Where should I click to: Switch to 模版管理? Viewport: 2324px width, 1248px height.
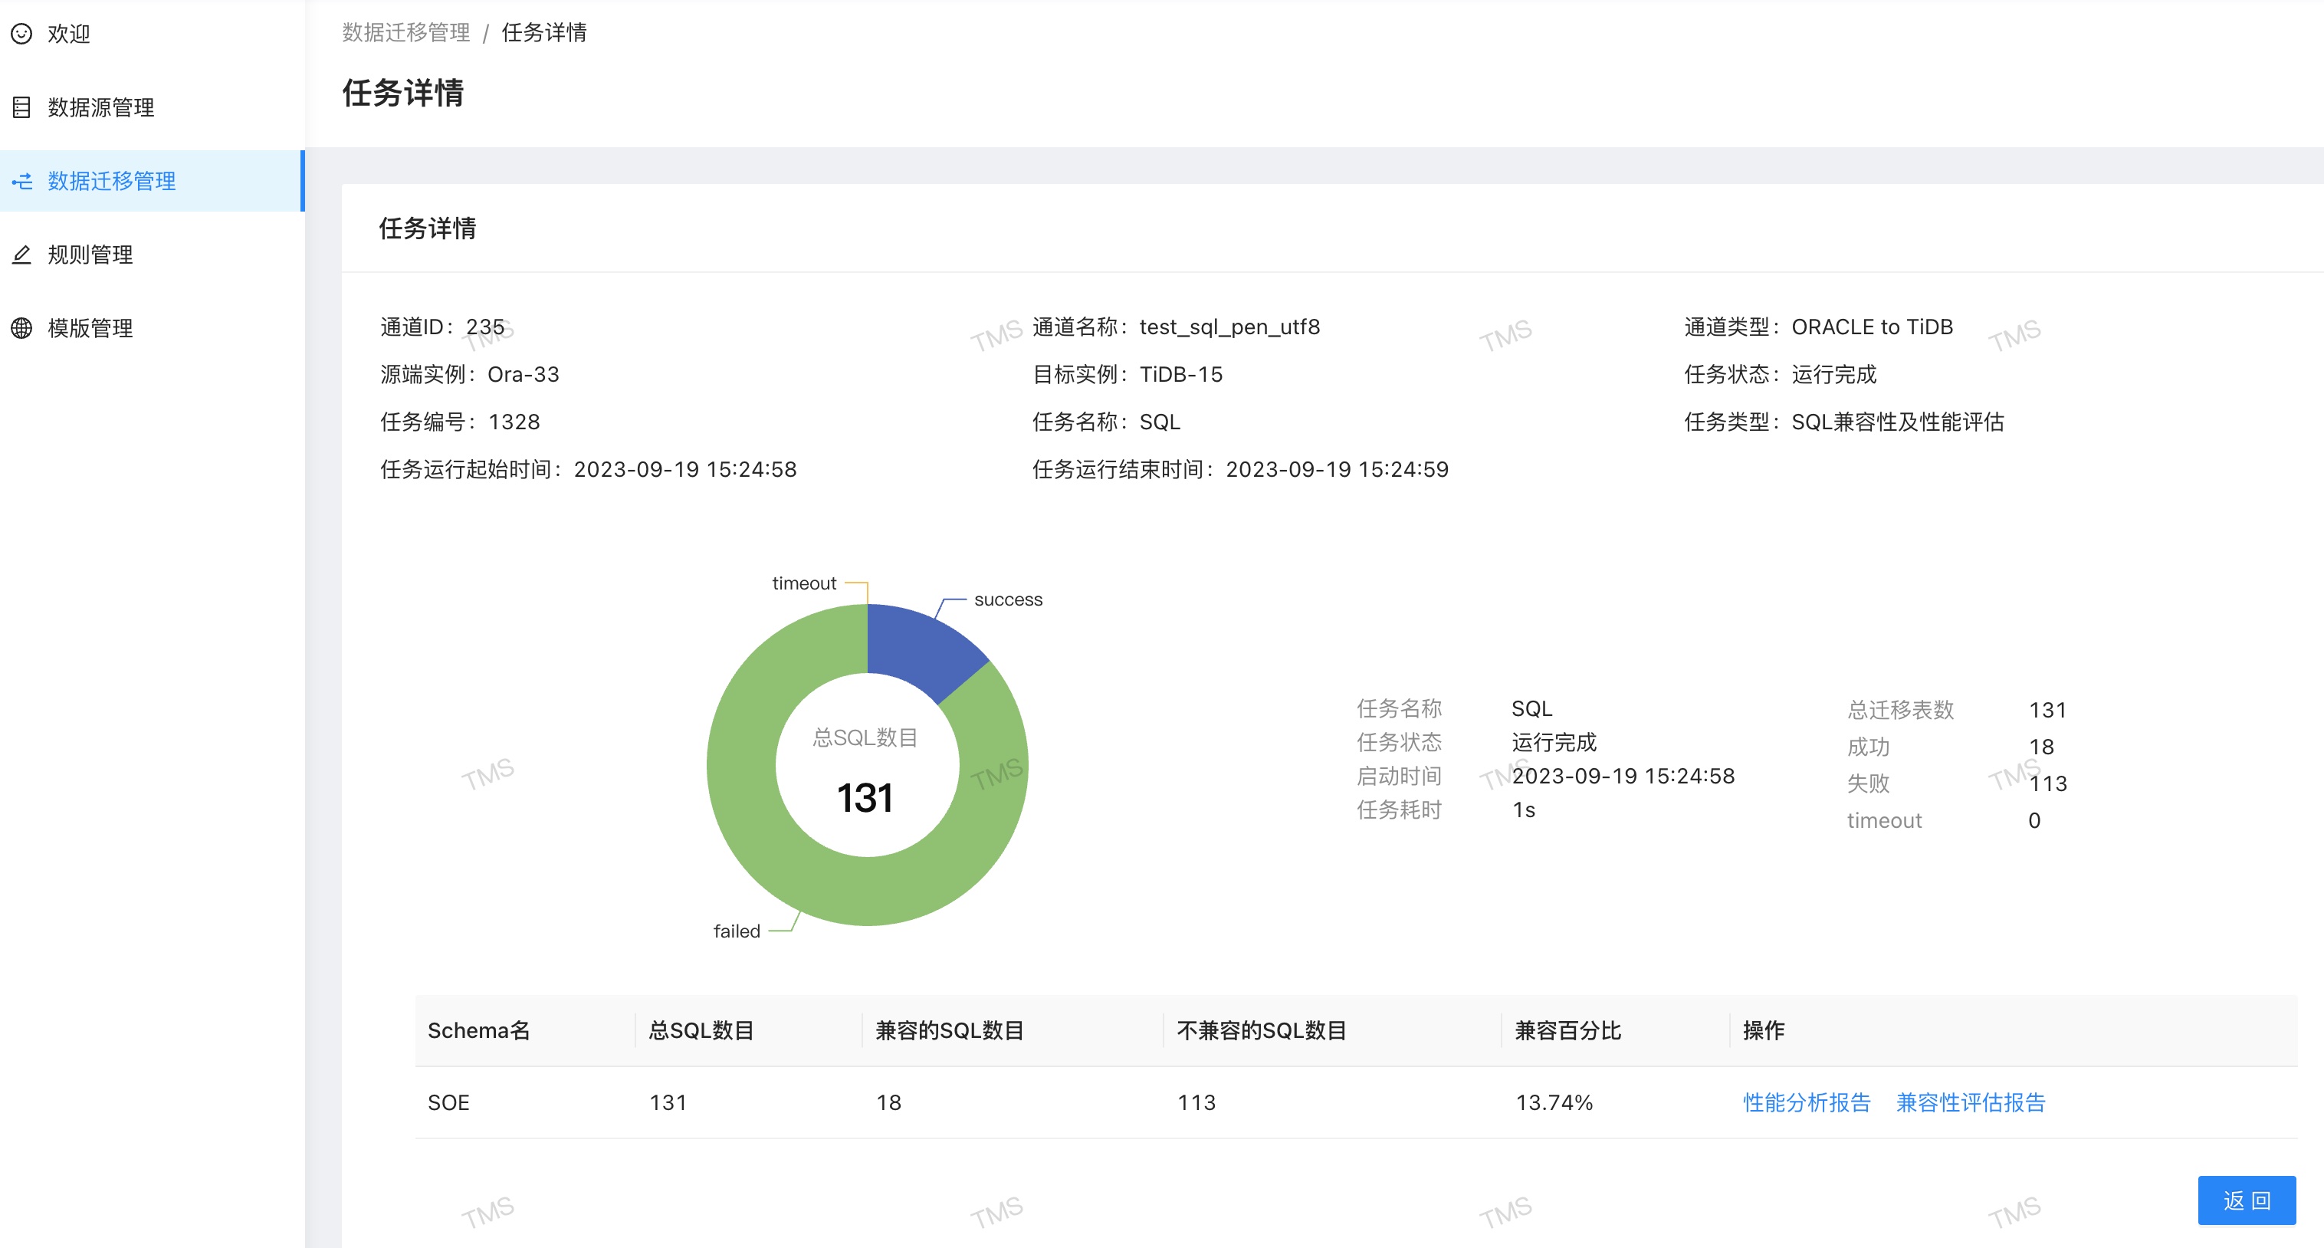(x=88, y=327)
